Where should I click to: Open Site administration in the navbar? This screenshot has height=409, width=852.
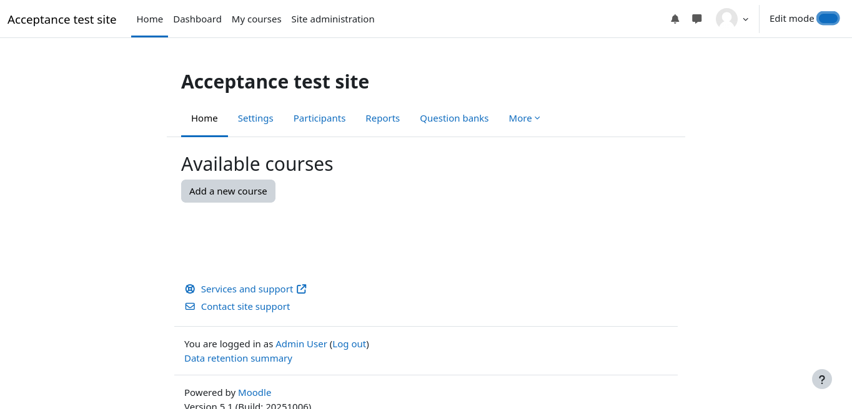333,19
